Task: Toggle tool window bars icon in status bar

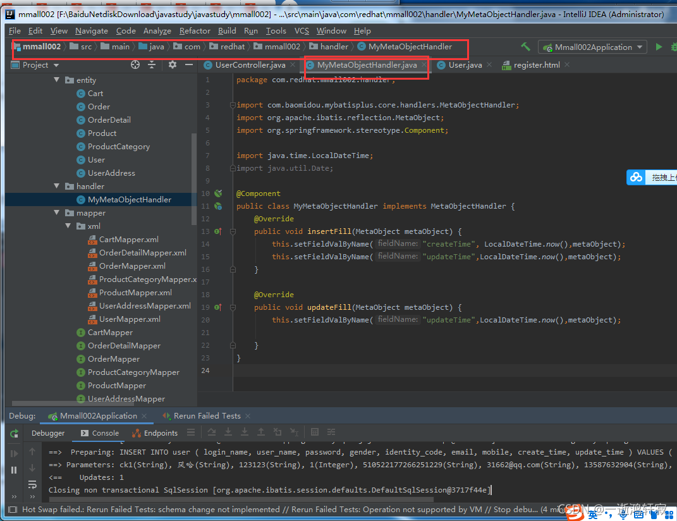Action: (x=13, y=510)
